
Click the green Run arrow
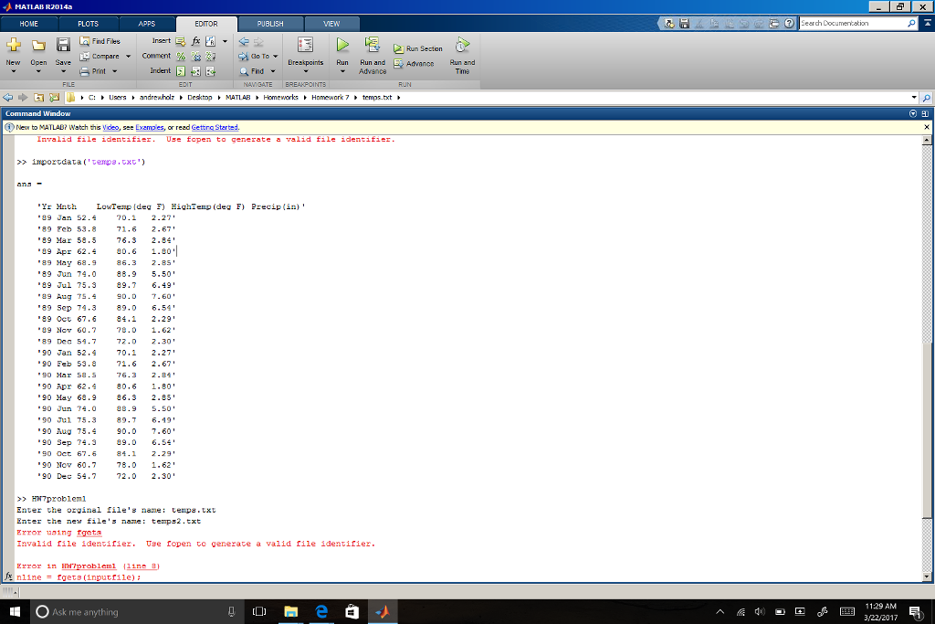pos(342,45)
